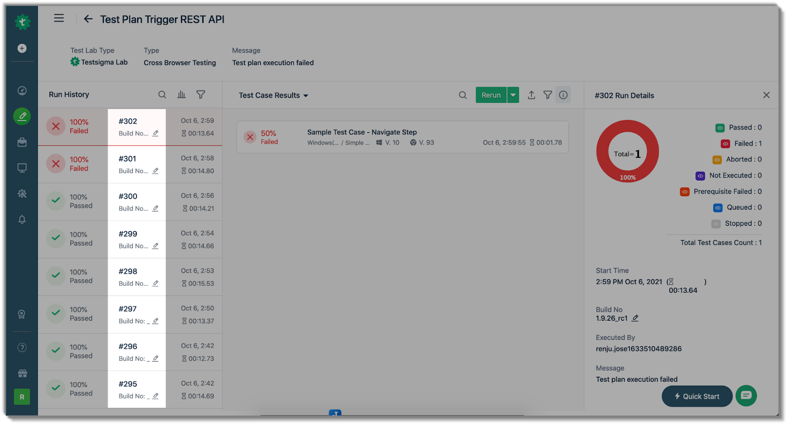The image size is (787, 424).
Task: Open the bug settings icon in sidebar
Action: [22, 194]
